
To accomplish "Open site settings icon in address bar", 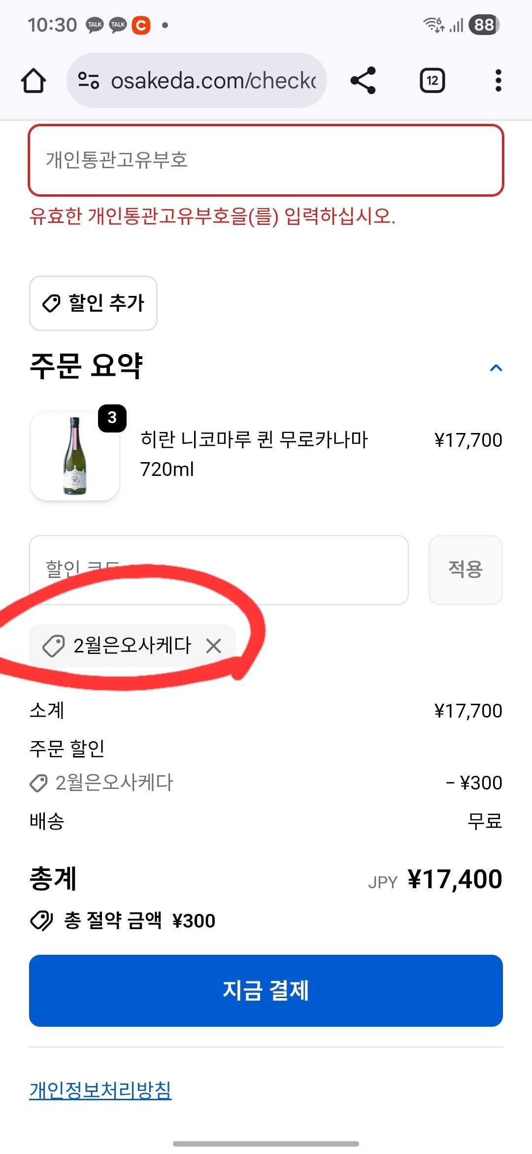I will coord(89,80).
